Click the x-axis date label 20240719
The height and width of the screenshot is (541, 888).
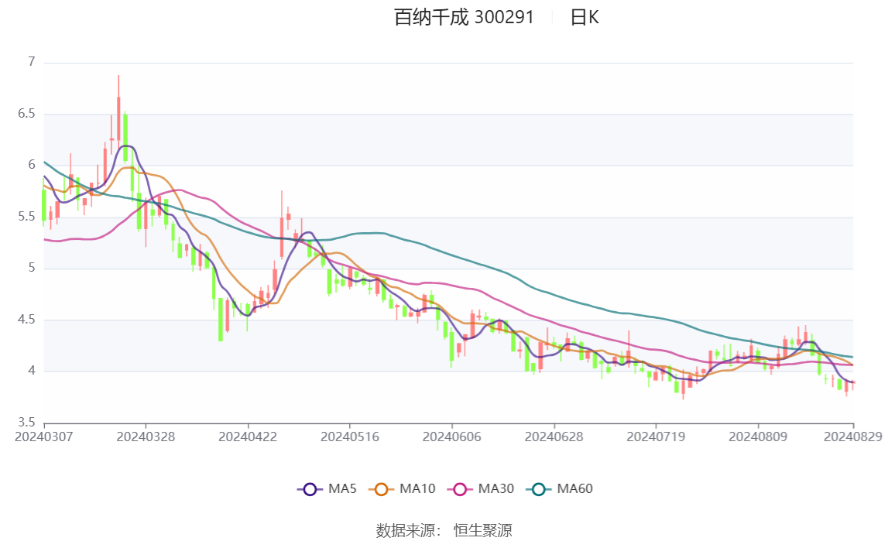655,437
